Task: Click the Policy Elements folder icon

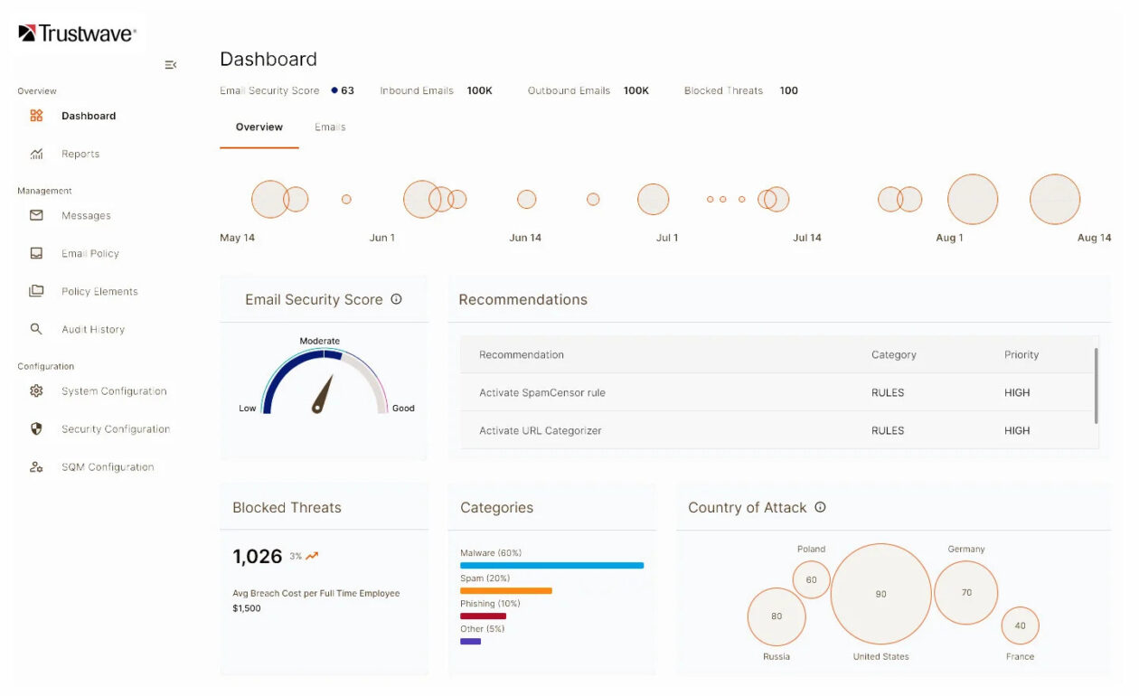Action: (x=36, y=291)
